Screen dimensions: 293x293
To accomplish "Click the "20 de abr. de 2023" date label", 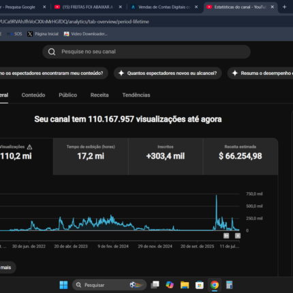I will point(71,246).
